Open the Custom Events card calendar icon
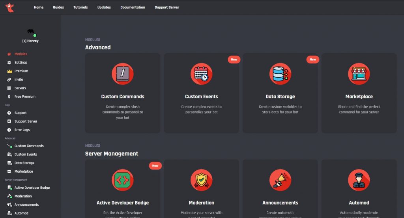Screen dimensions: 404x218 pos(202,74)
